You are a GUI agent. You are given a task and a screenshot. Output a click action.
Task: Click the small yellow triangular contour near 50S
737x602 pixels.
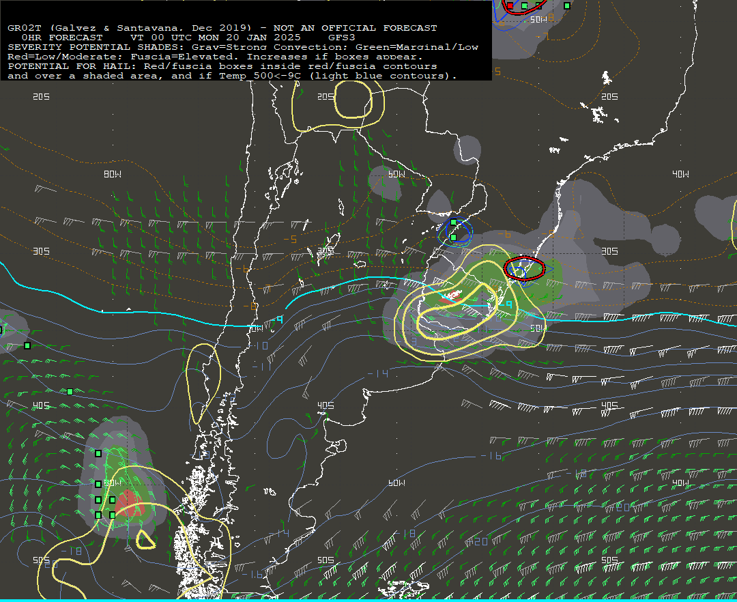coord(145,540)
